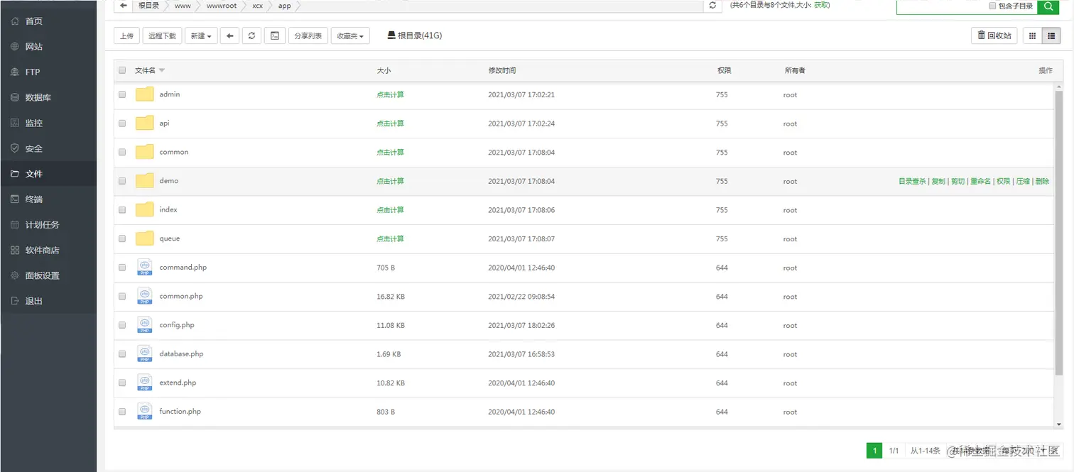Image resolution: width=1074 pixels, height=472 pixels.
Task: Open the 首页 sidebar item
Action: (48, 21)
